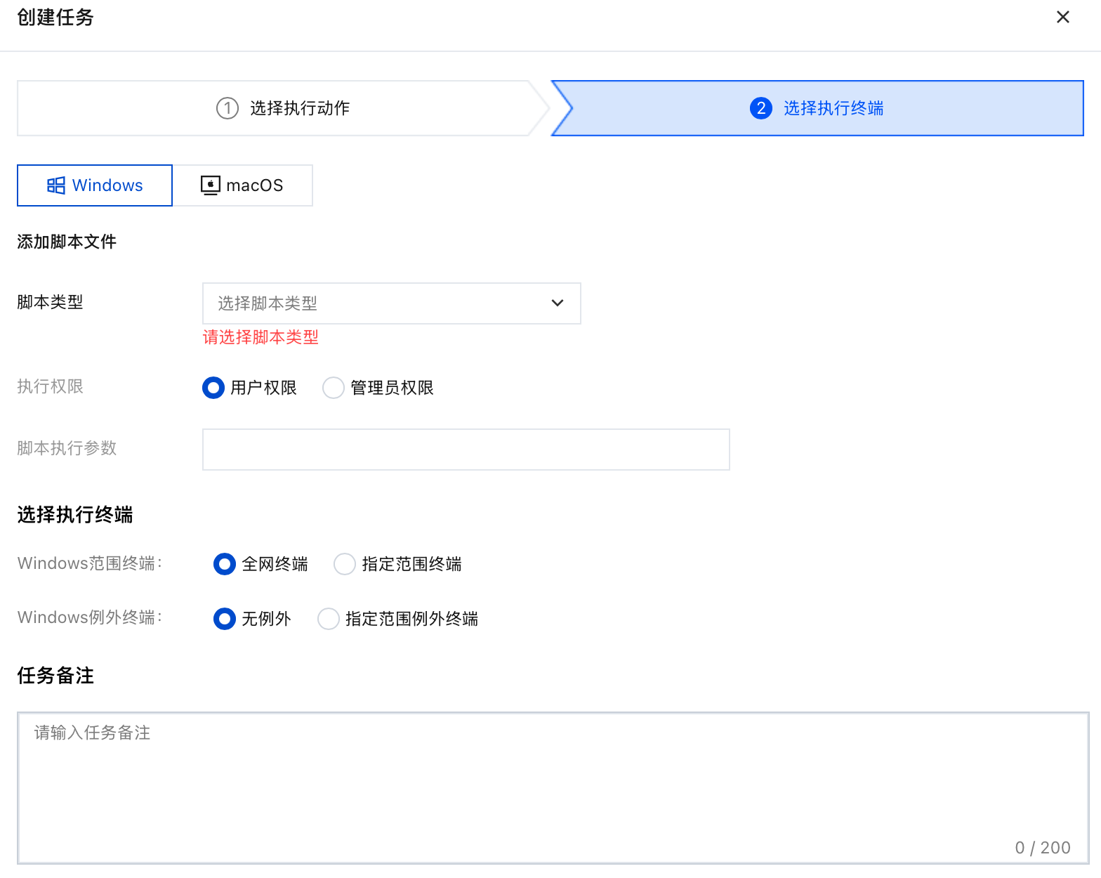This screenshot has width=1101, height=878.
Task: Select 全网终端 radio option
Action: tap(225, 564)
